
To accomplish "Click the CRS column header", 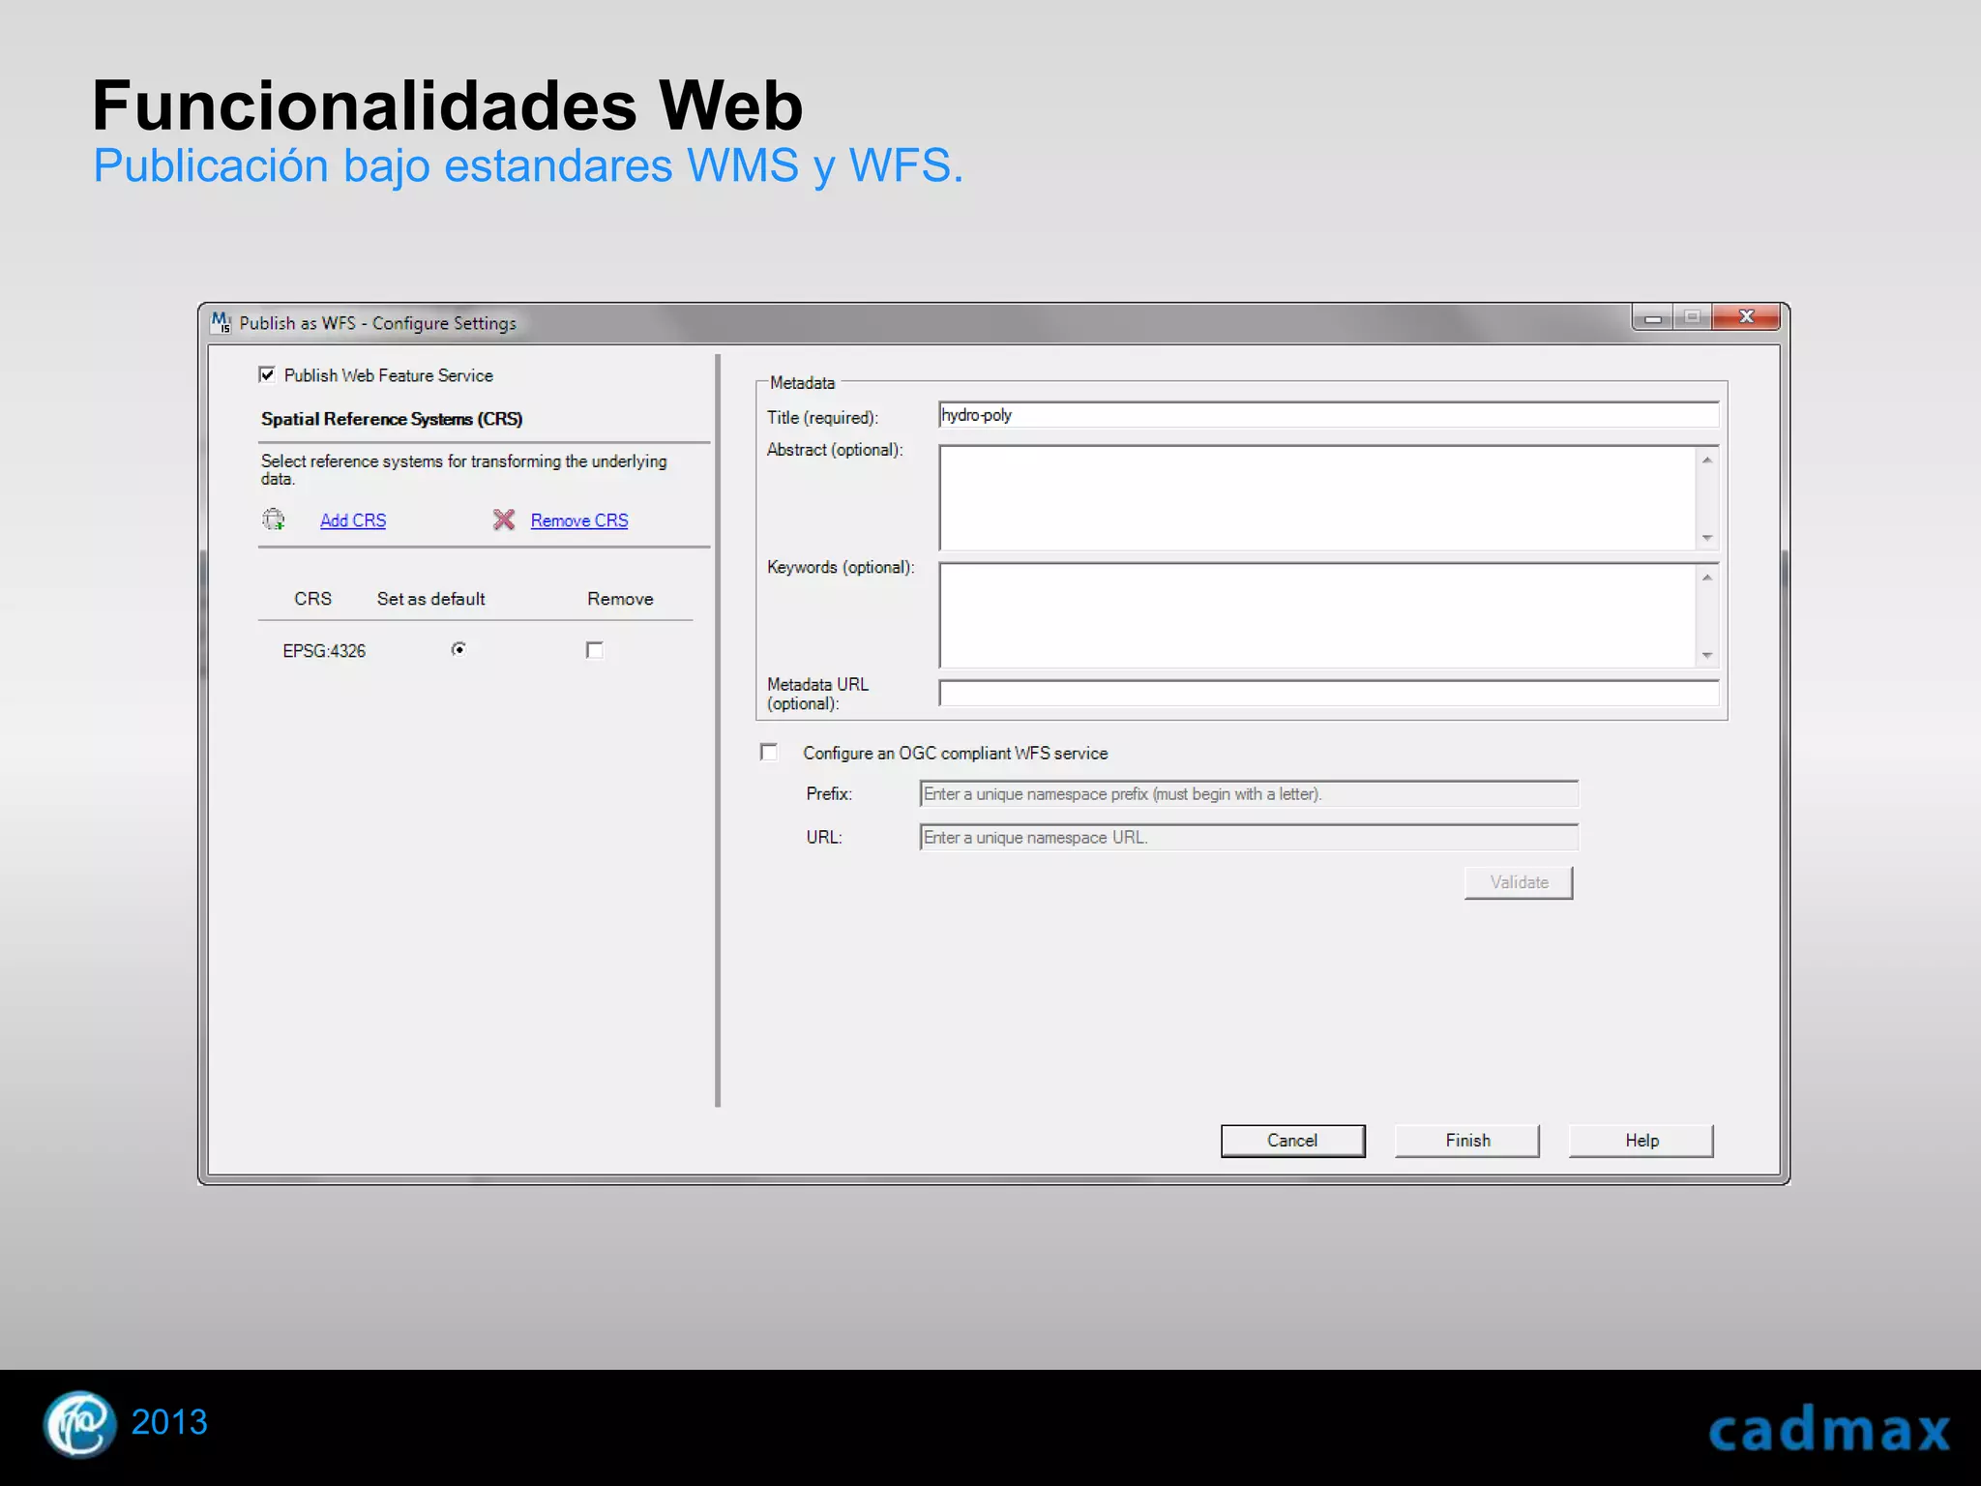I will [x=312, y=599].
